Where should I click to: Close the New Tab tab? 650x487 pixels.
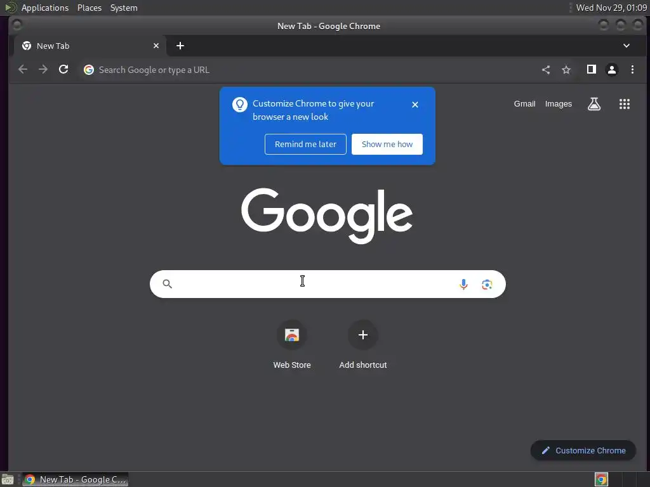click(156, 46)
